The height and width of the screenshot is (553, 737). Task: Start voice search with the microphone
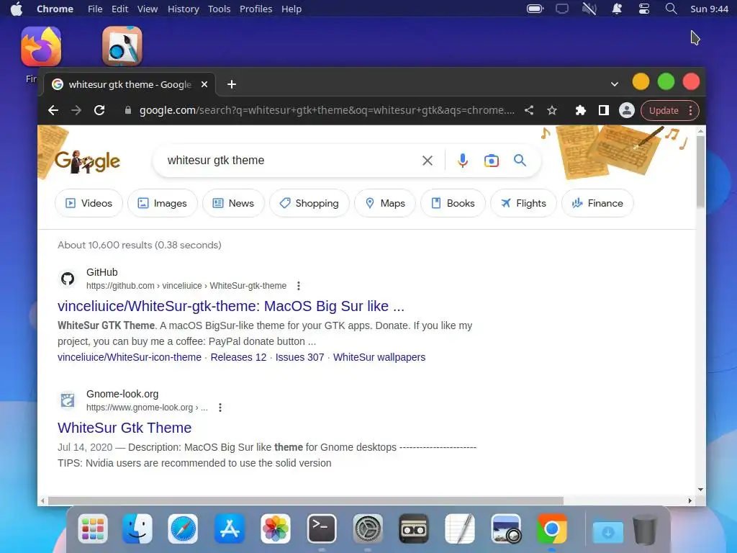point(463,161)
